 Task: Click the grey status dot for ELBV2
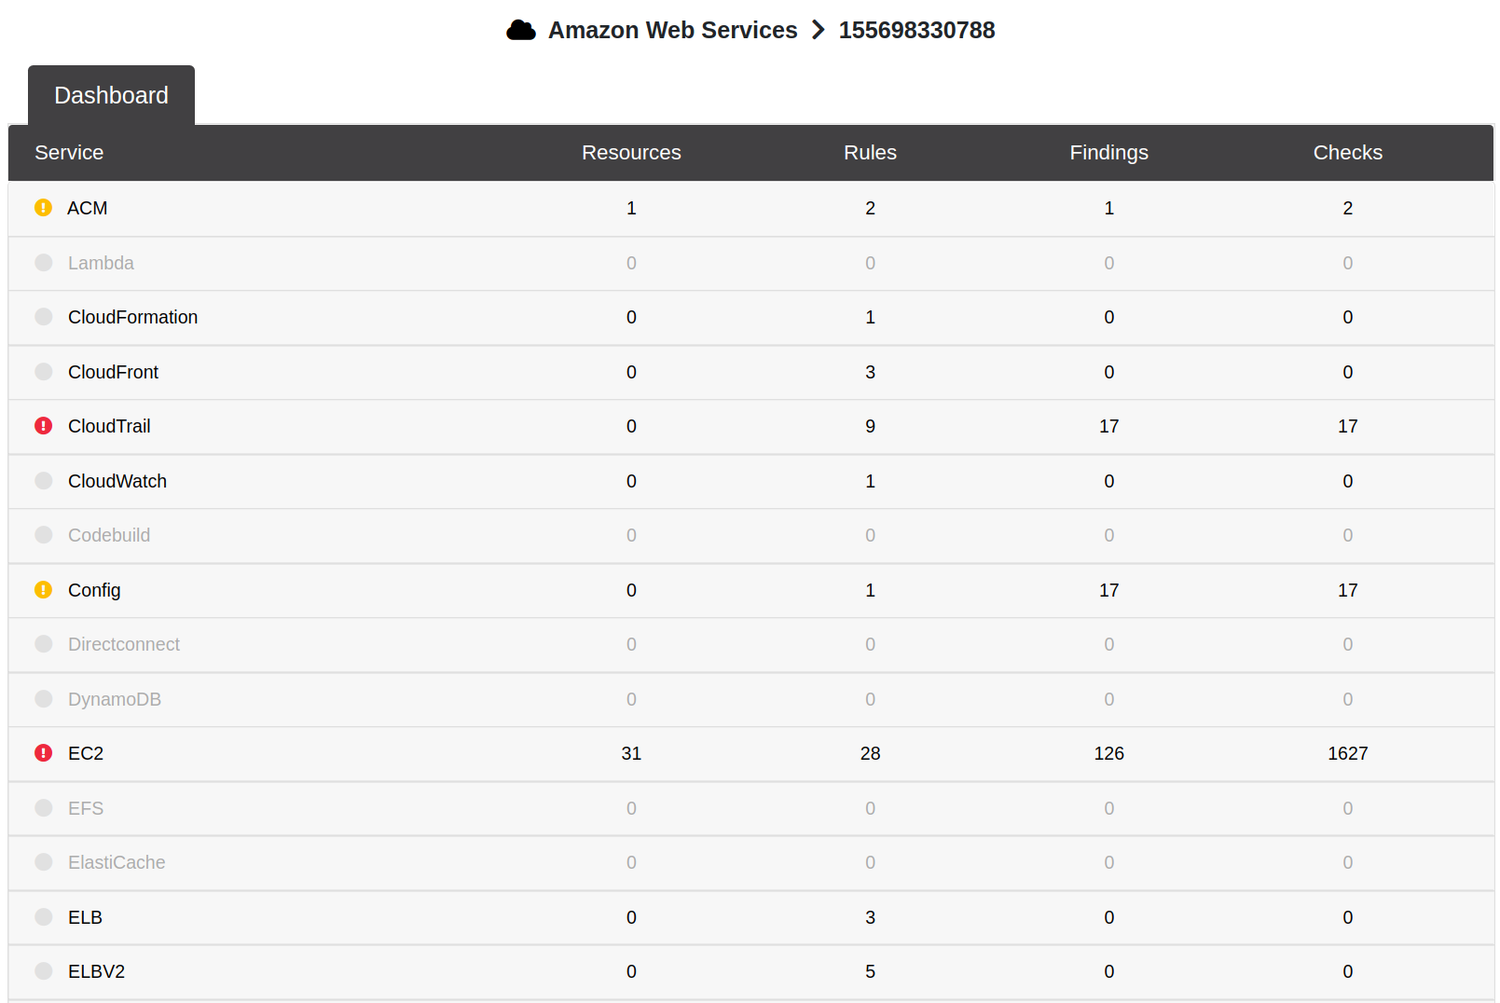44,971
